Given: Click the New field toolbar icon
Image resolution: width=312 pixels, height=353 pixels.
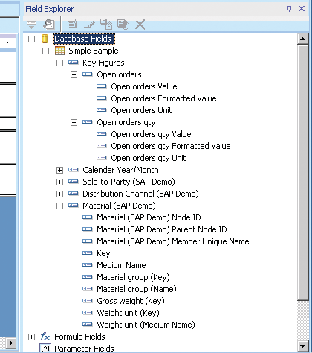Looking at the screenshot, I should [x=73, y=25].
